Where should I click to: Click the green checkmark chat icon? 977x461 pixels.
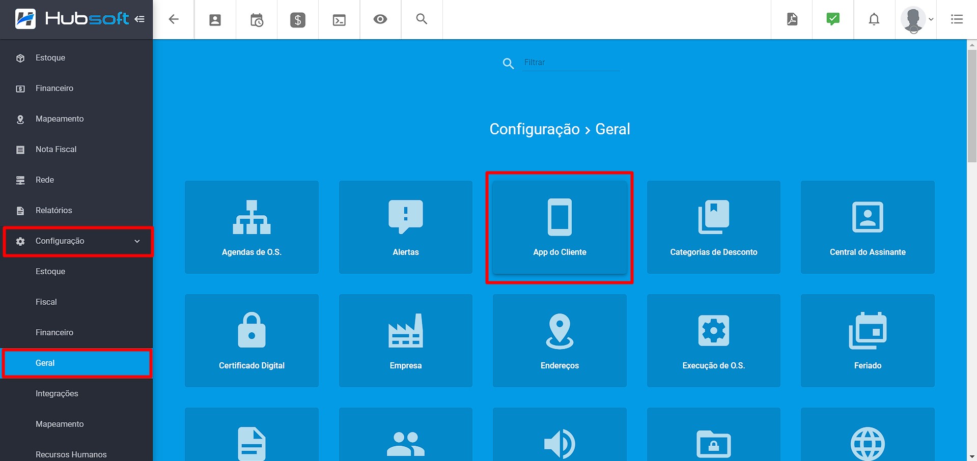pos(833,19)
